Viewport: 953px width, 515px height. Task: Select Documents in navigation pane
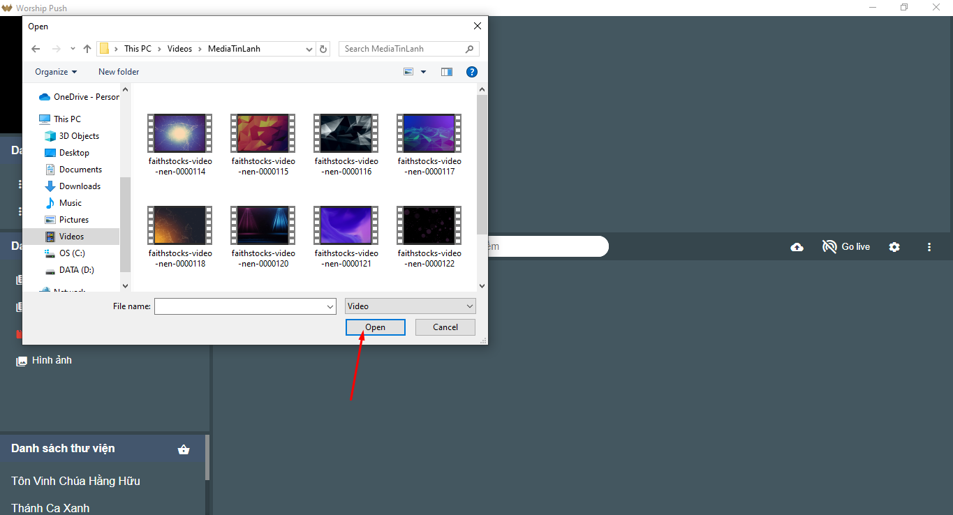pyautogui.click(x=73, y=170)
